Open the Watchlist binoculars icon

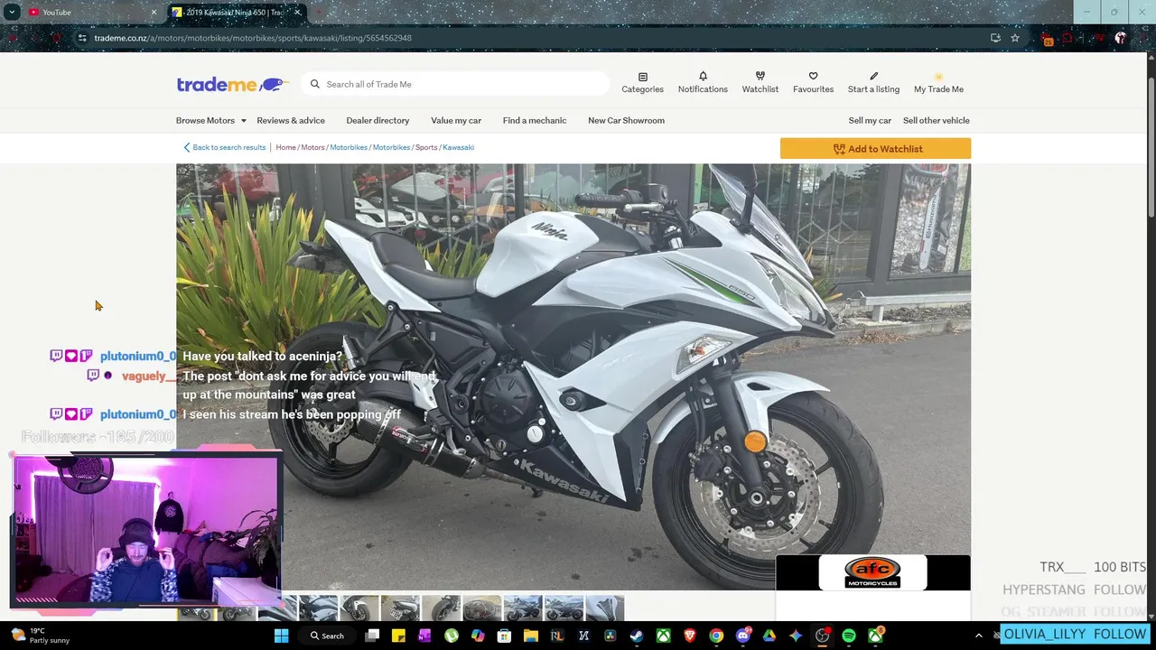(x=760, y=83)
